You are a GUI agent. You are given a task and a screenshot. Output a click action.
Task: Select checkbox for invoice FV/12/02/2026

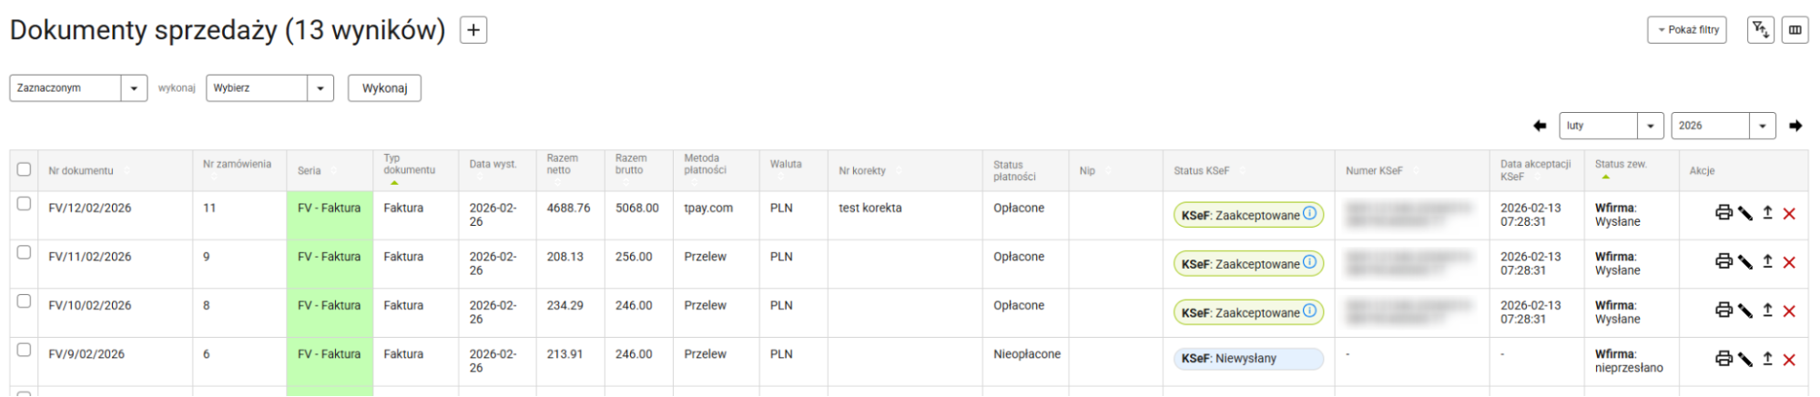point(25,204)
